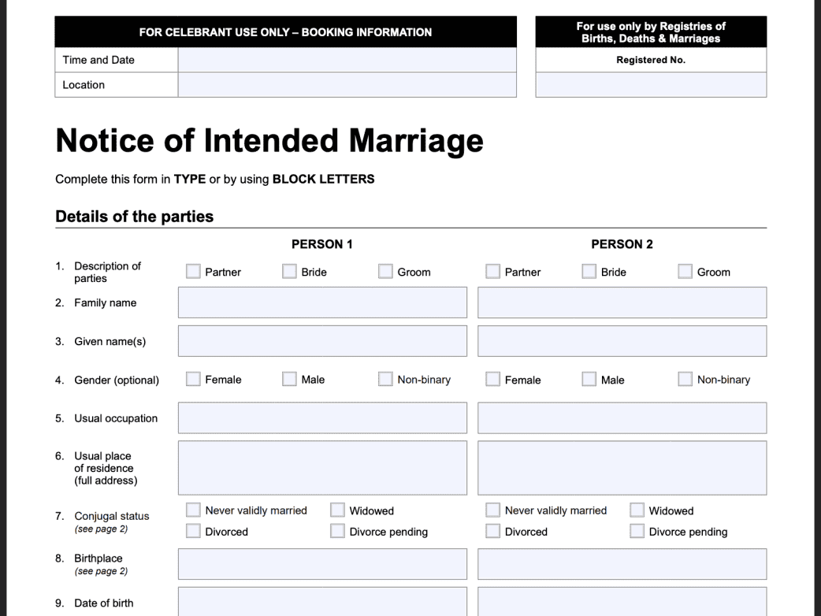Focus the Birthplace field for Person 1
821x616 pixels.
coord(322,564)
